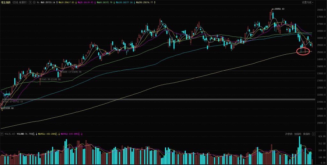Select the MA5 moving average label
Viewport: 327px width, 165px height.
coord(48,2)
